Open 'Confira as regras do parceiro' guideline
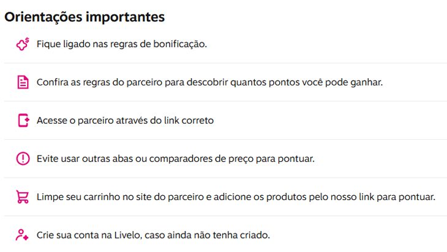447x252 pixels. (x=209, y=82)
